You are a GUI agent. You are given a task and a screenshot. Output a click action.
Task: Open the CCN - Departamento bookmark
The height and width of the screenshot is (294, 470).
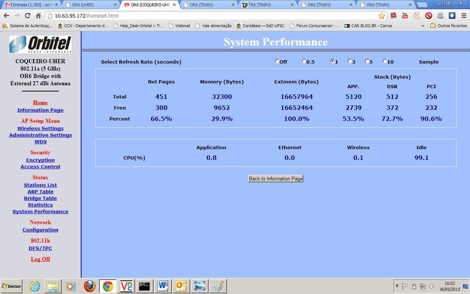pos(83,26)
